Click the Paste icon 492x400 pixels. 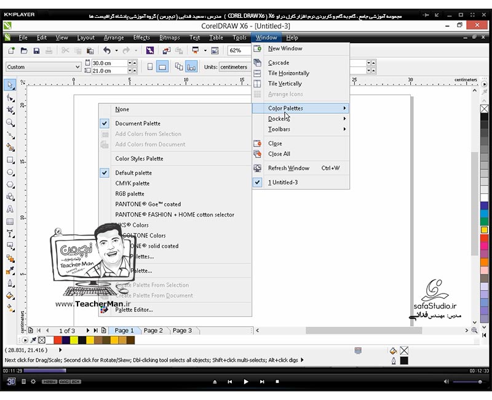(90, 50)
